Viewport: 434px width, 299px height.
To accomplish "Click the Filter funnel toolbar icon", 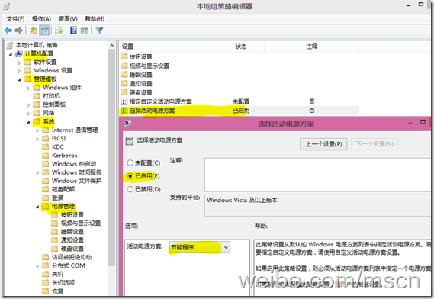I will click(99, 31).
